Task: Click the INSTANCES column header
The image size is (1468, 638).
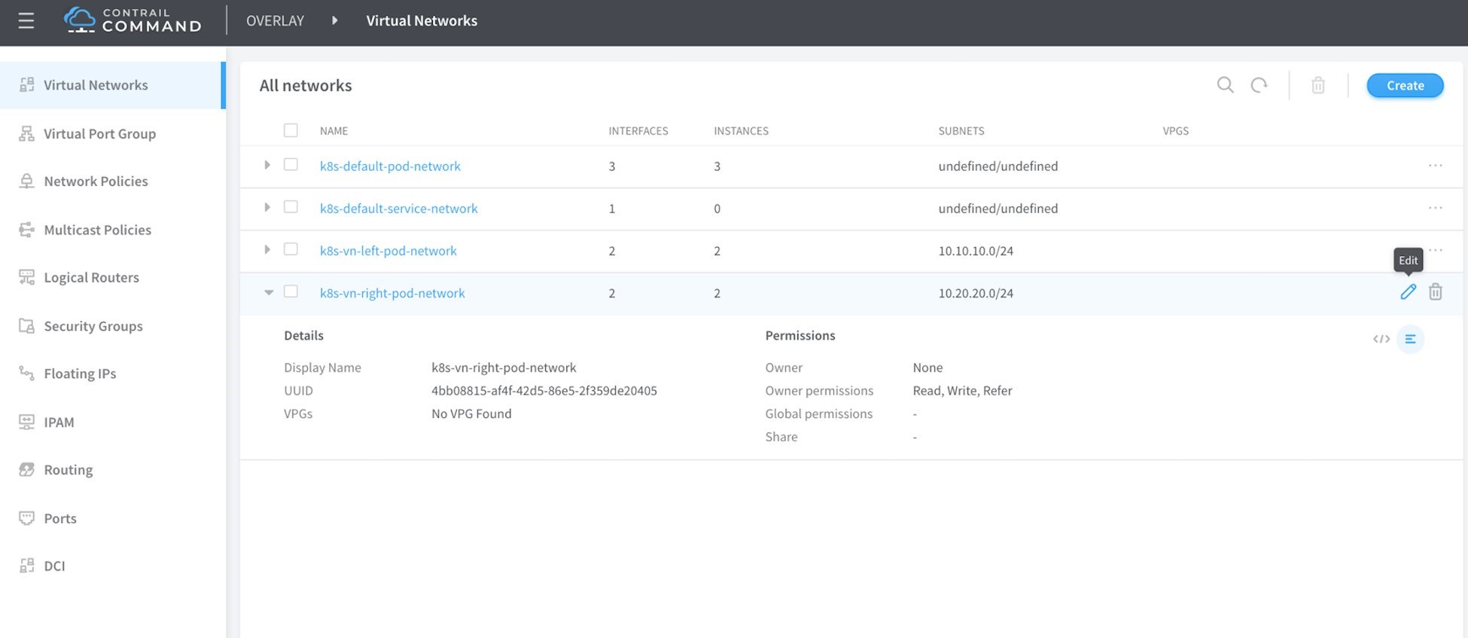Action: pos(741,130)
